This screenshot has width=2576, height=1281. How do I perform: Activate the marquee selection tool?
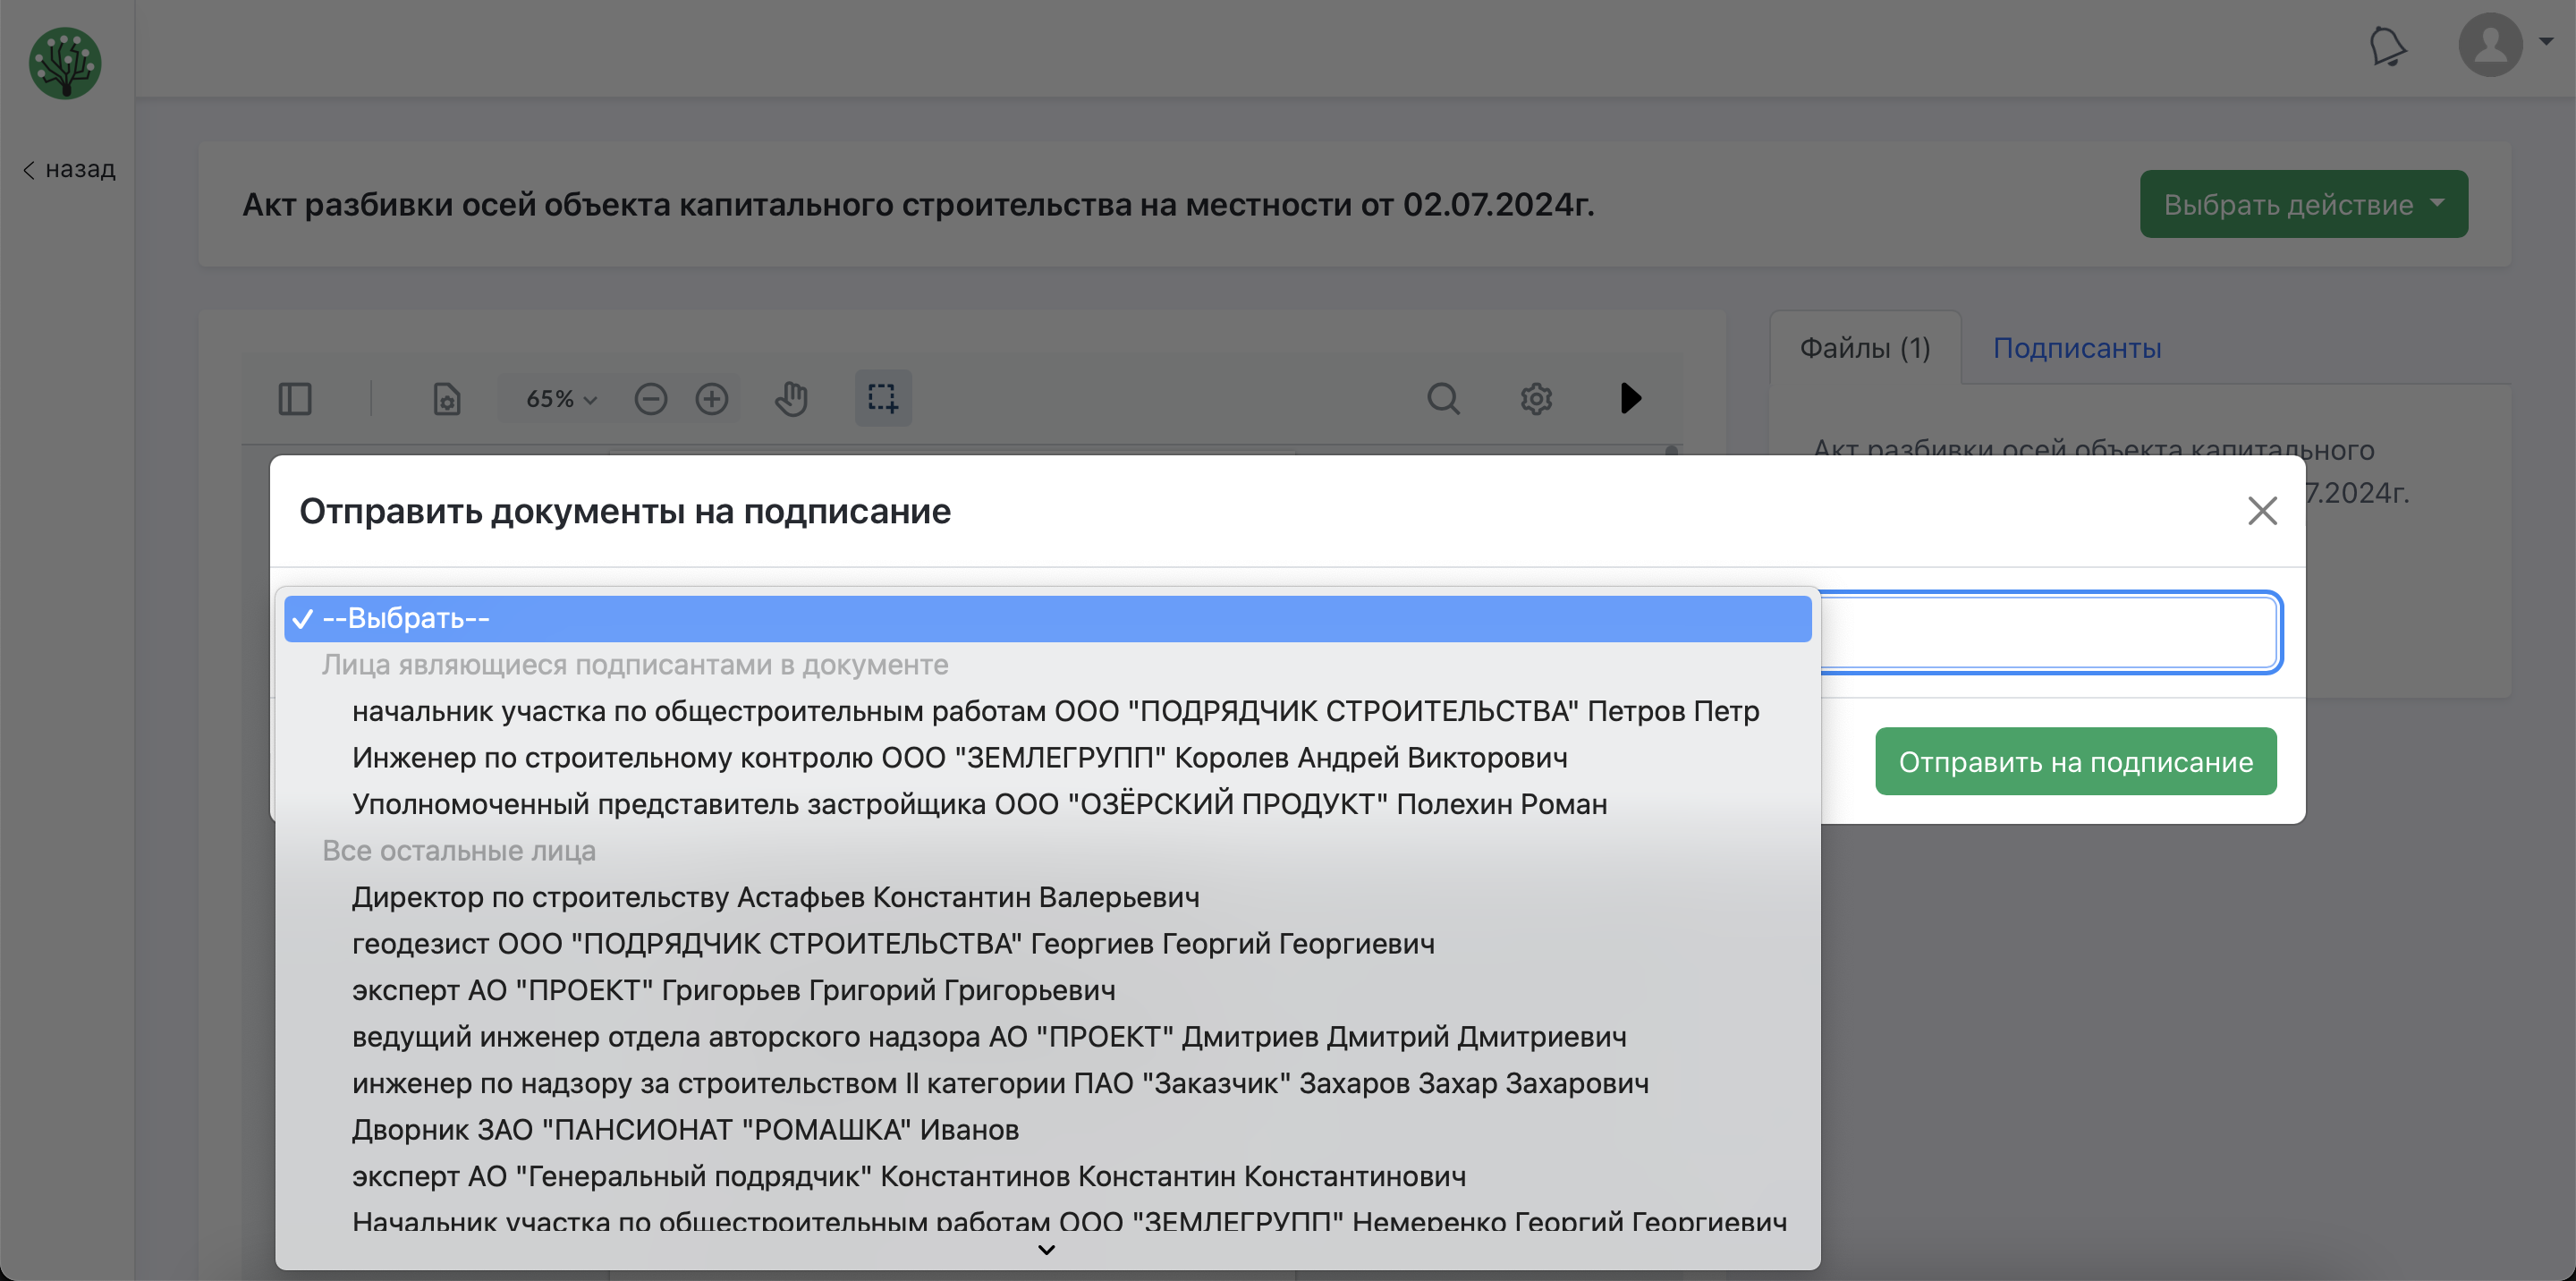(882, 398)
